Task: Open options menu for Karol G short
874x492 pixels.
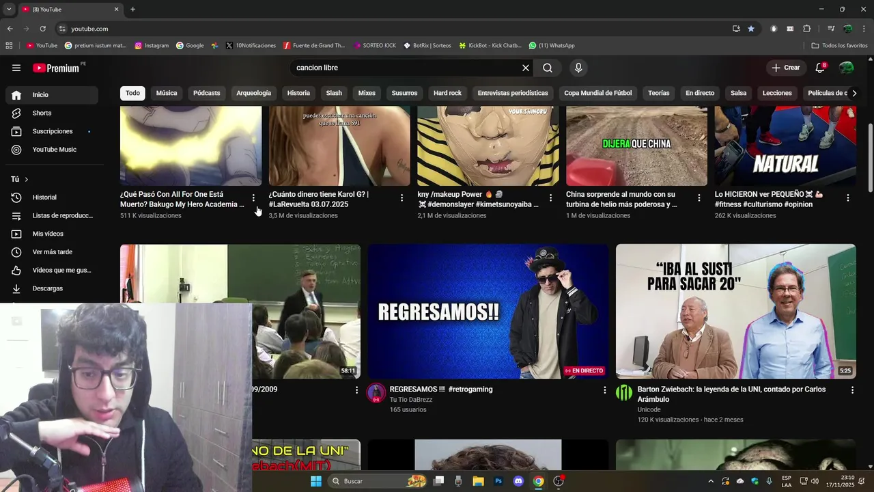Action: (401, 197)
